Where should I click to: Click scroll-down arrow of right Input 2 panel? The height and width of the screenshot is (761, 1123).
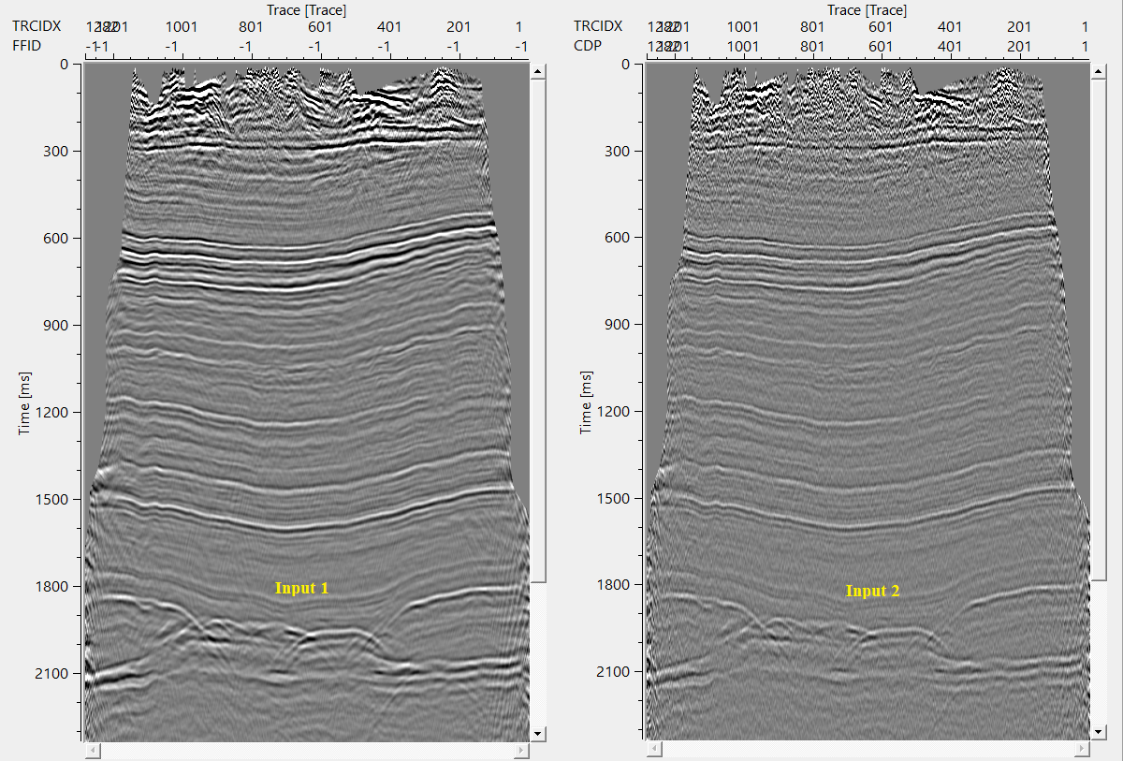coord(1099,731)
